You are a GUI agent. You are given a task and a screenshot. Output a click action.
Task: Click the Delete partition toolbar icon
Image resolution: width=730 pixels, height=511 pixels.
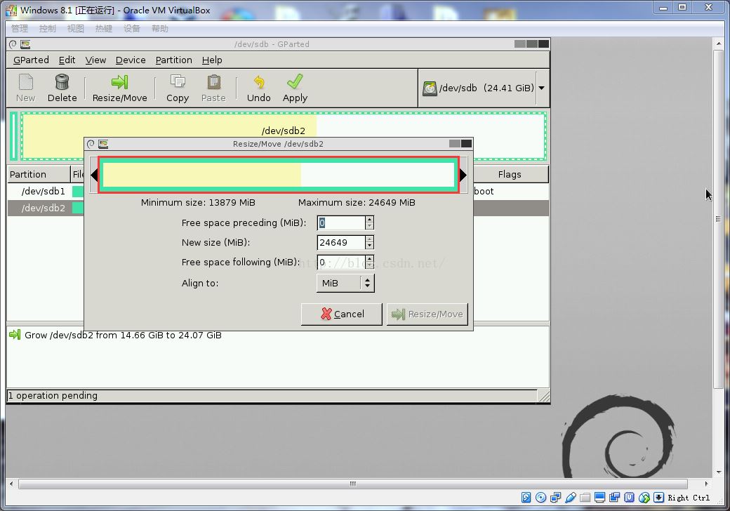pos(62,88)
